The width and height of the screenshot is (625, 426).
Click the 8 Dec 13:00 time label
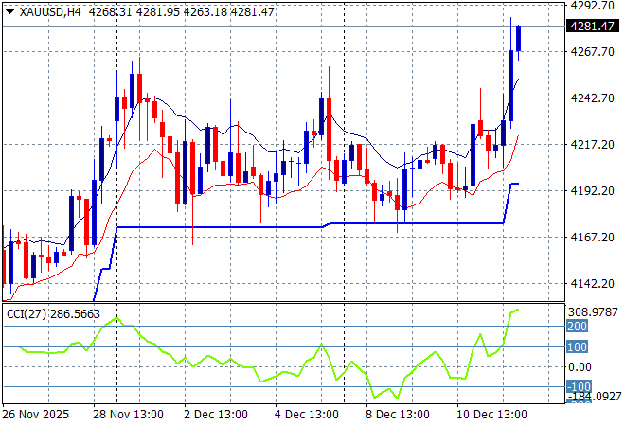(x=398, y=415)
